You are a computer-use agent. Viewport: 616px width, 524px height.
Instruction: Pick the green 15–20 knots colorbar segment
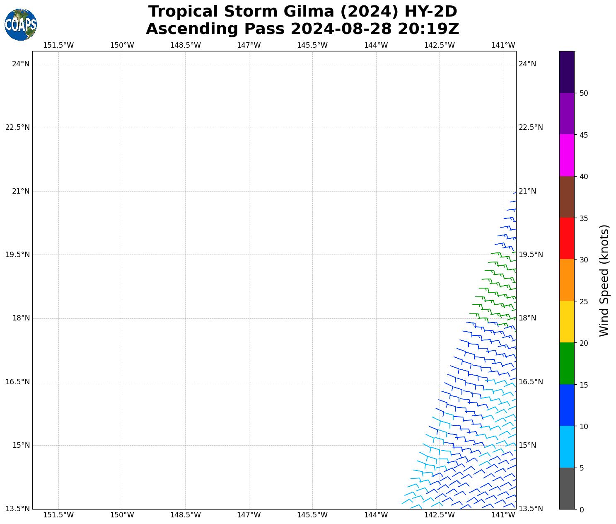[566, 363]
